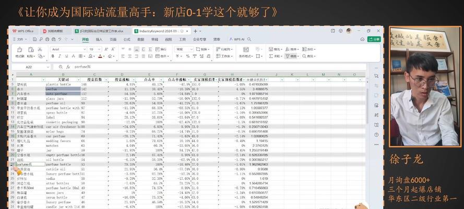This screenshot has width=464, height=209.
Task: Open the 点击率 column filter arrow
Action: pyautogui.click(x=162, y=80)
